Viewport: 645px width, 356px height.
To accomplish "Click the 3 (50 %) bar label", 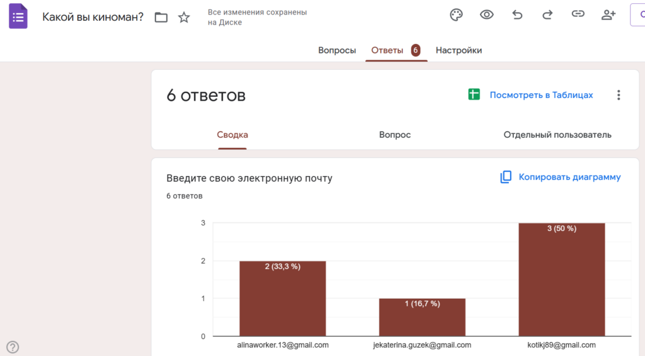I will coord(561,228).
